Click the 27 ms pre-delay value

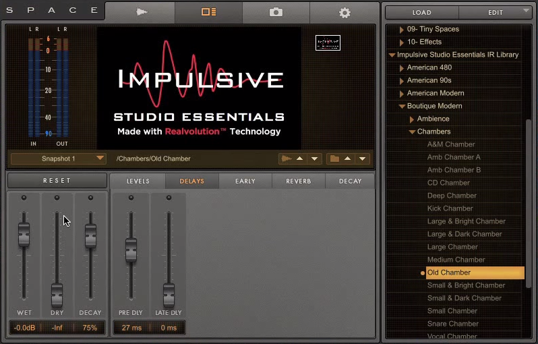tap(131, 328)
